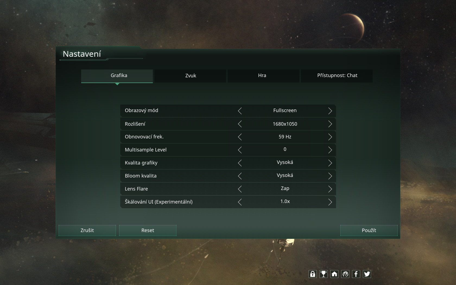Open the Twitter bird icon link

[367, 274]
